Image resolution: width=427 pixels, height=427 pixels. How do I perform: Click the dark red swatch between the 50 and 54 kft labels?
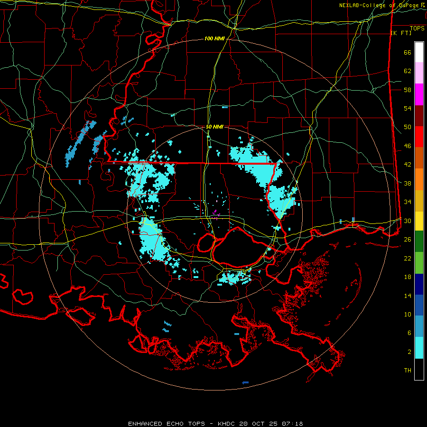tap(419, 116)
